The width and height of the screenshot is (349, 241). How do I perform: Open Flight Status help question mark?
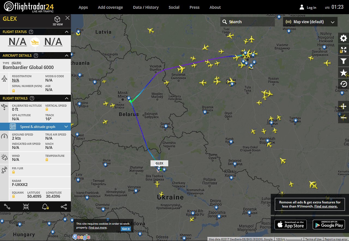tap(31, 32)
